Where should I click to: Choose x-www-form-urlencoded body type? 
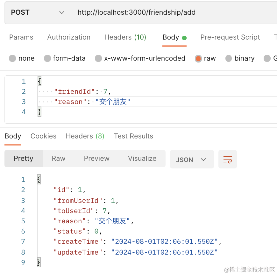click(x=99, y=58)
